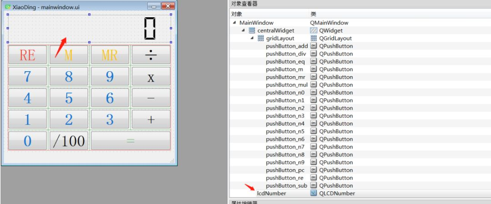This screenshot has width=491, height=204.
Task: Select MainWindow in the object tree
Action: tap(256, 23)
